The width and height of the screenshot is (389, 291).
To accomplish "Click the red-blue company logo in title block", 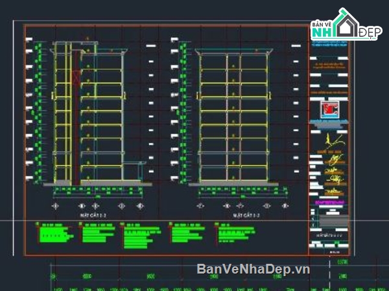I will tap(329, 109).
